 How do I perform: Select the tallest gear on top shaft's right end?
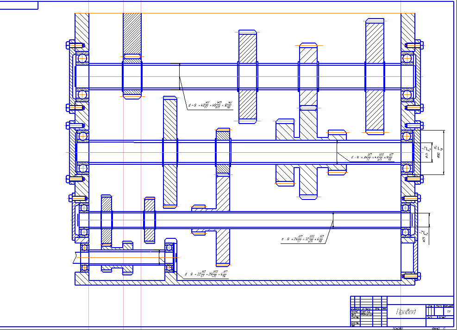[375, 76]
